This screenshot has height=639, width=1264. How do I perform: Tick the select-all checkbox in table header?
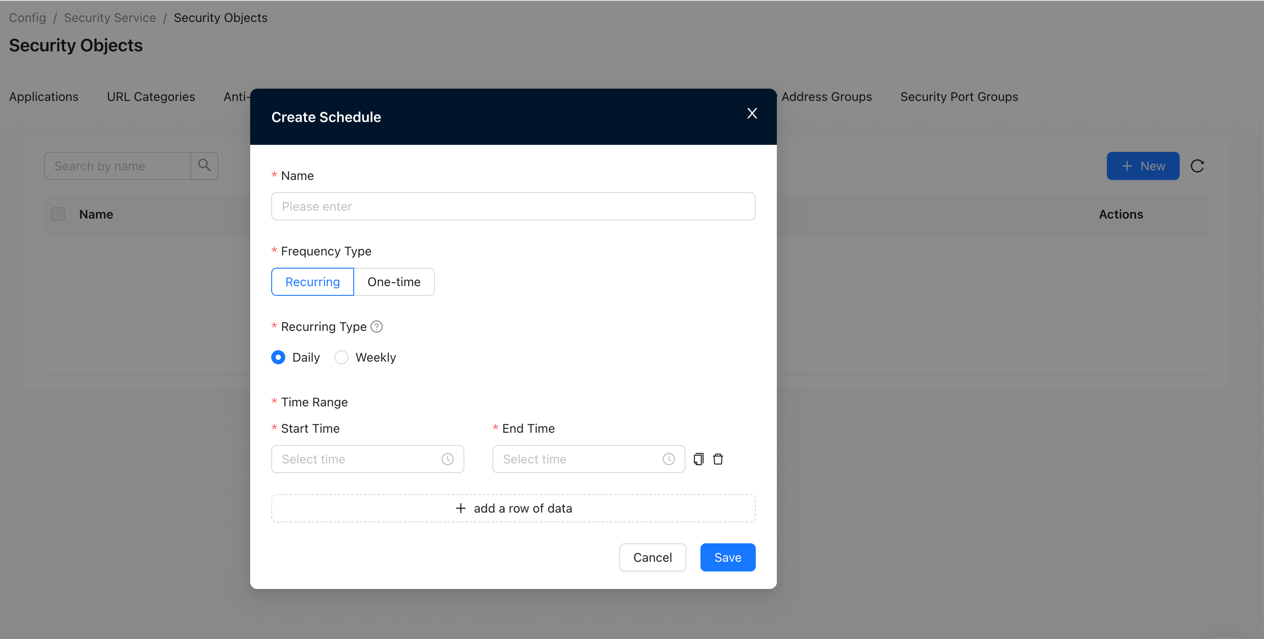58,215
